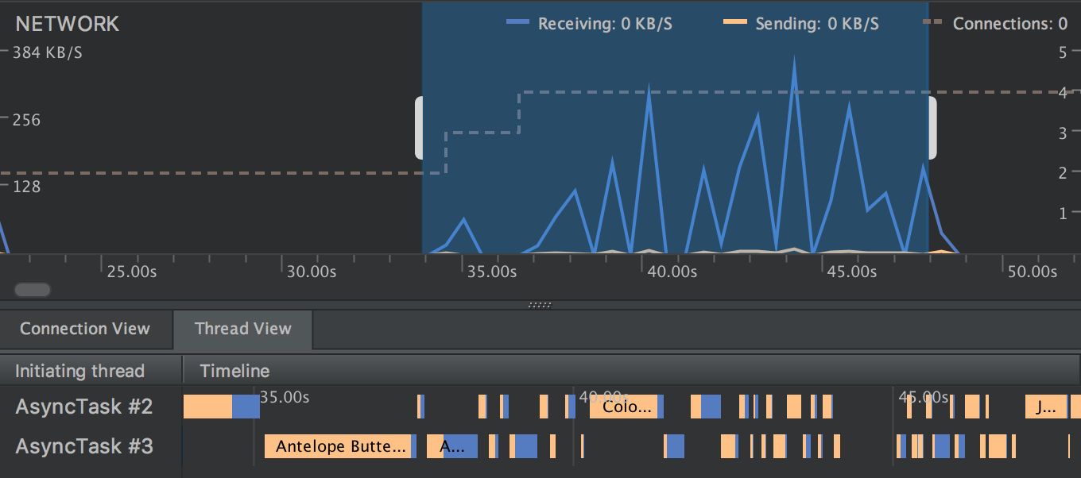
Task: Click the dashed Connections legend indicator
Action: click(x=935, y=23)
